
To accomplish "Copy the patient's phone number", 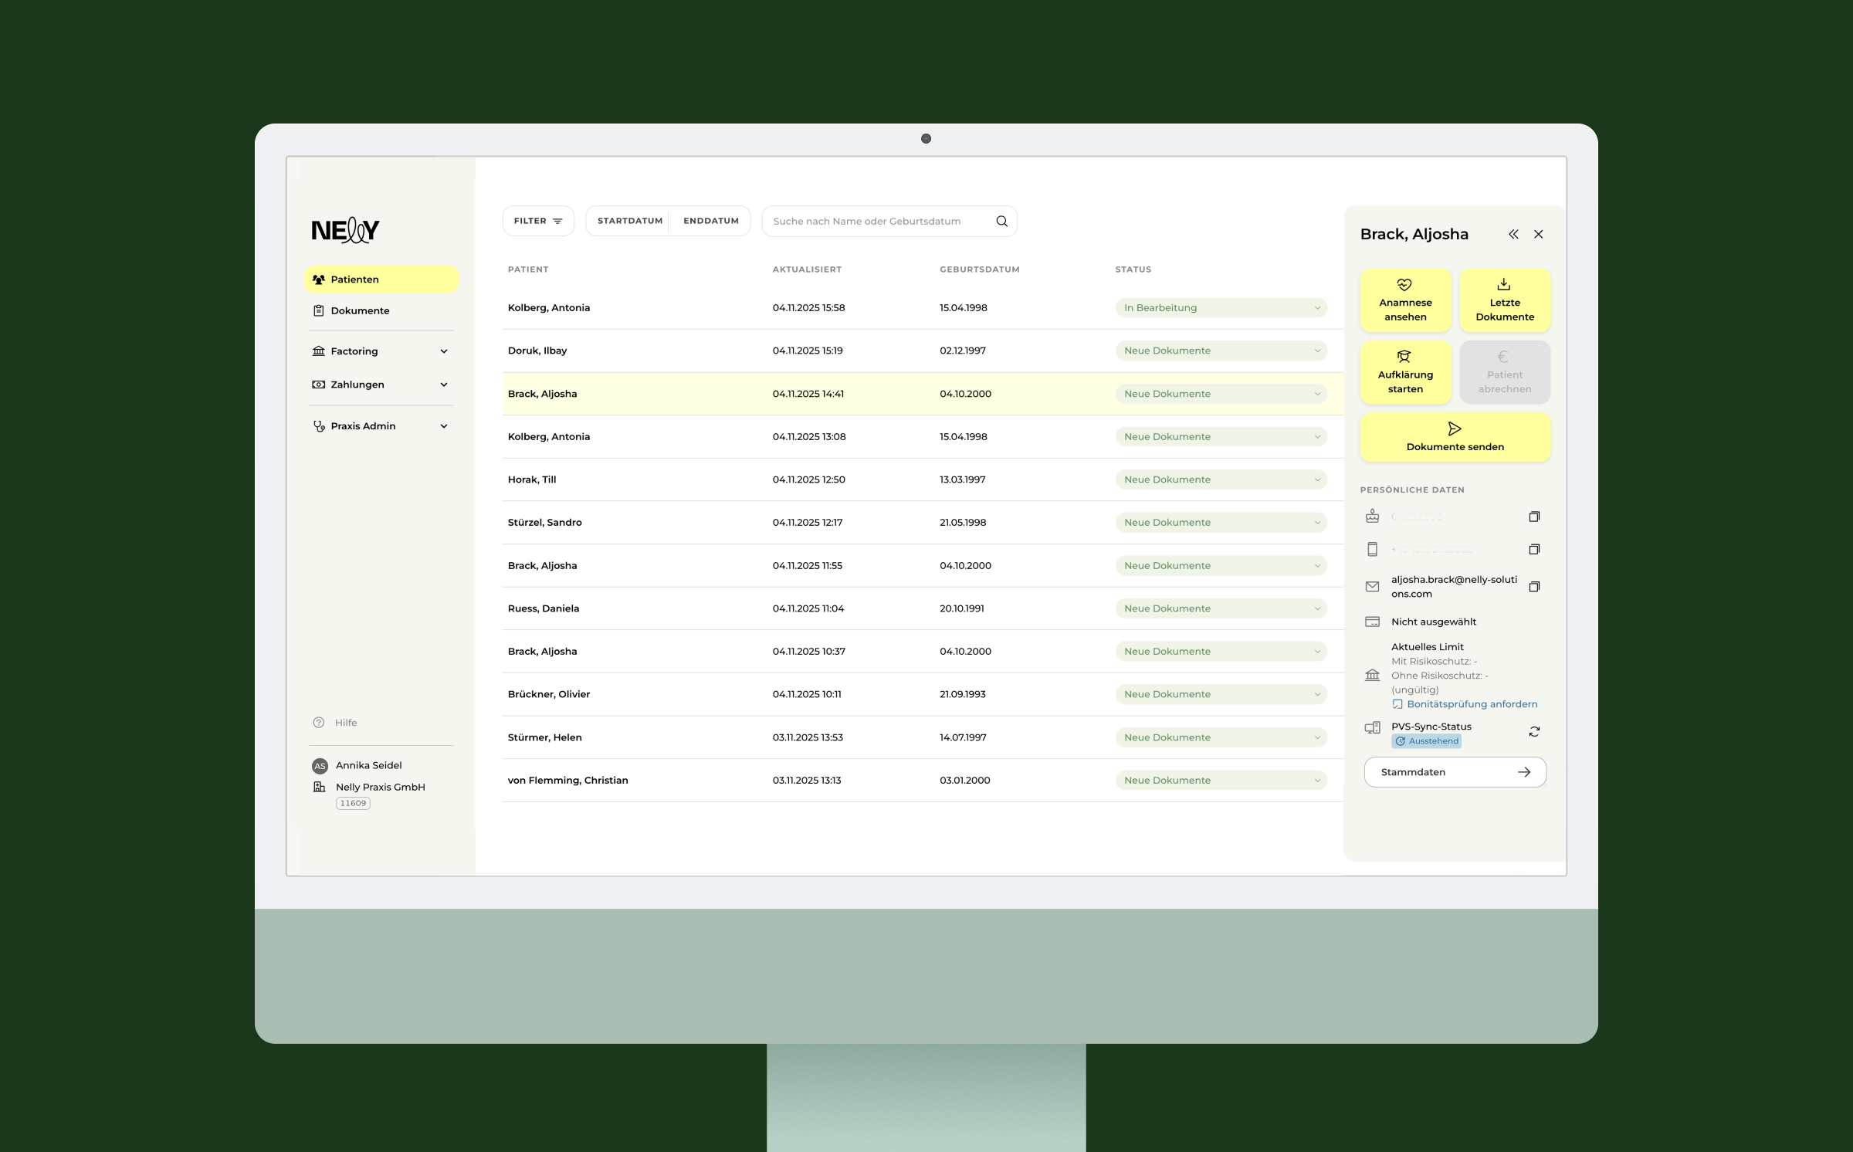I will pyautogui.click(x=1534, y=549).
